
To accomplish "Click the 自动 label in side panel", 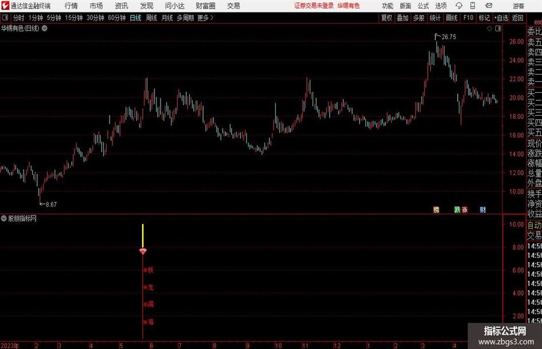I will point(535,225).
